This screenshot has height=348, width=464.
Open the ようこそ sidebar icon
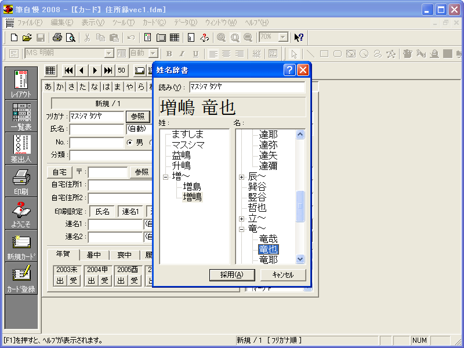pos(21,213)
